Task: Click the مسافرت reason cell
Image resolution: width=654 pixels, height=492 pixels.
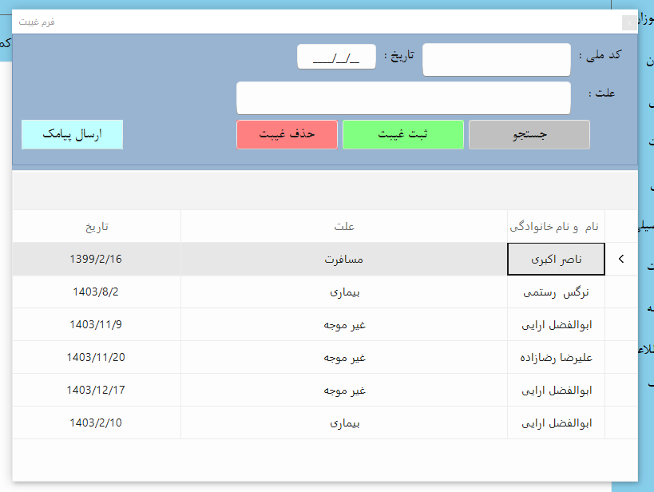Action: pos(344,260)
